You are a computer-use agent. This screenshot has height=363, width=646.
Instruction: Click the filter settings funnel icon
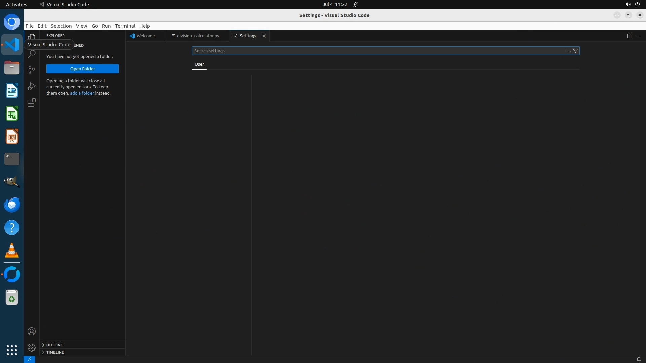(575, 51)
